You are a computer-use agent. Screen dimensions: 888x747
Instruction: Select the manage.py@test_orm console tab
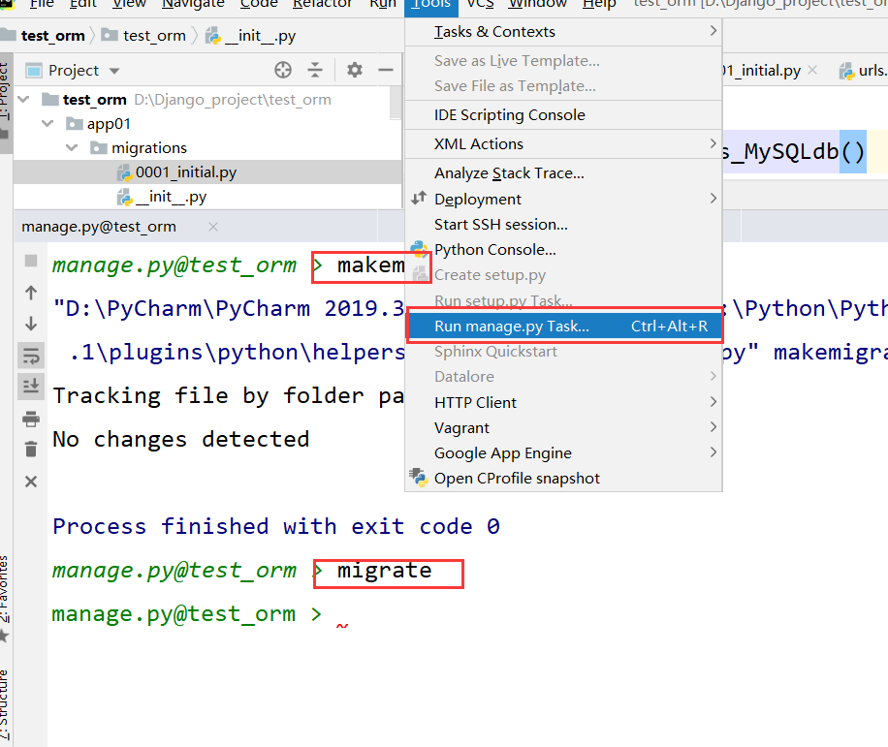point(99,227)
